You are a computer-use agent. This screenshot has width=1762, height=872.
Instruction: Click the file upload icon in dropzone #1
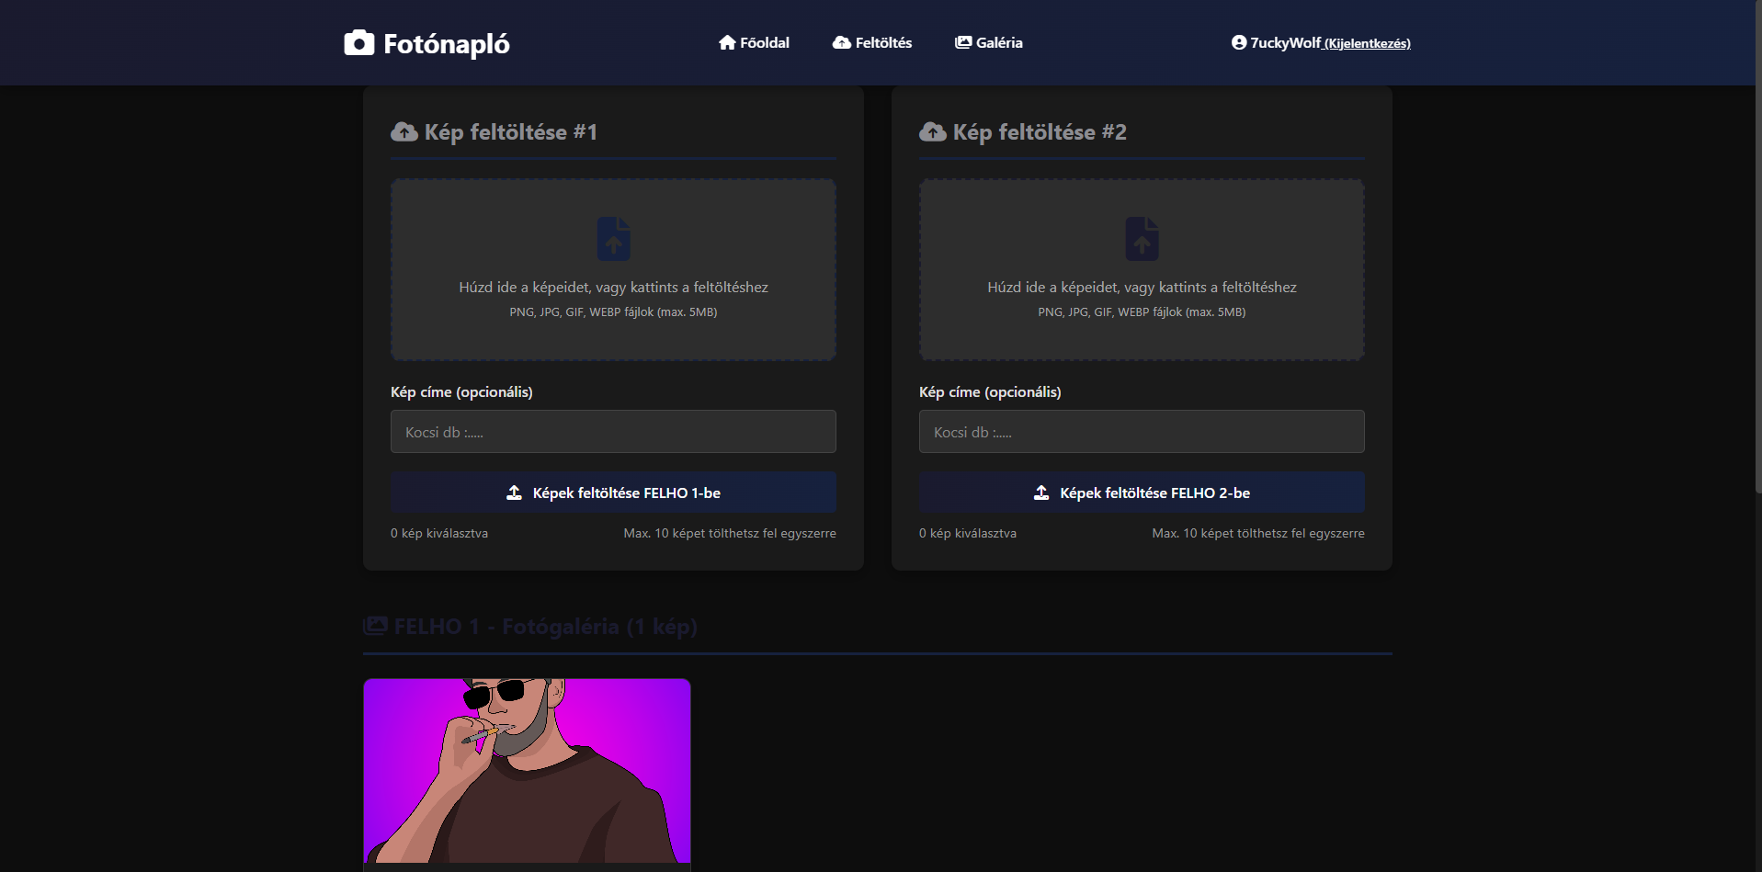614,239
